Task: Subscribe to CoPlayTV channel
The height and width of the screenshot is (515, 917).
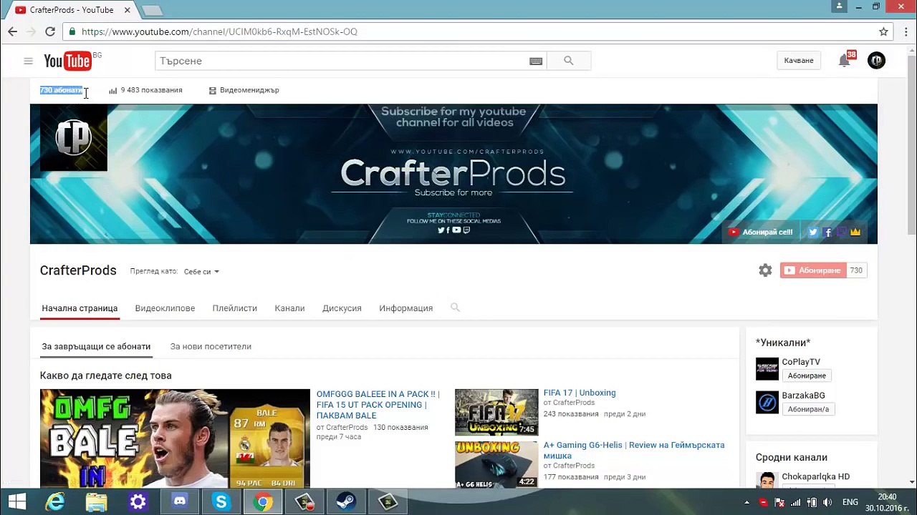Action: 807,376
